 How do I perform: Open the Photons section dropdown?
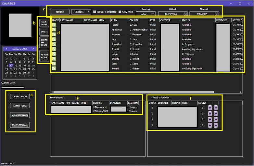pyautogui.click(x=81, y=12)
